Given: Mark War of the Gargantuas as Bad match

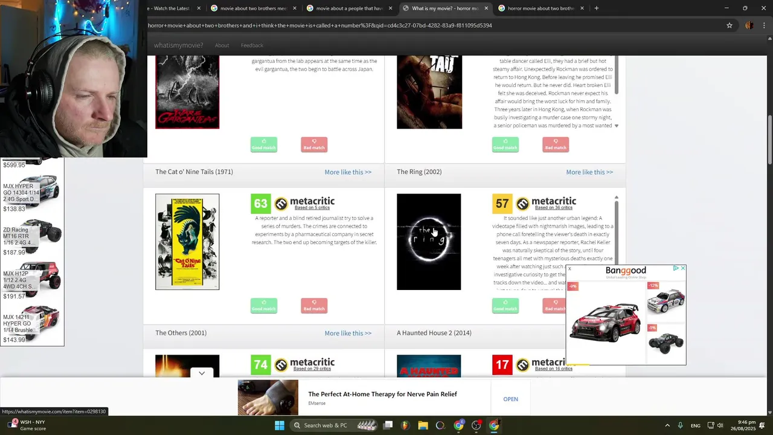Looking at the screenshot, I should point(314,145).
